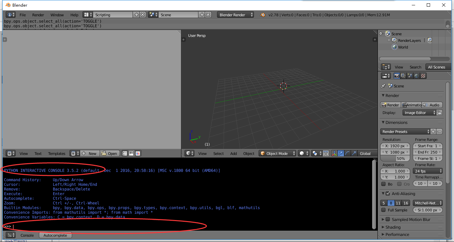The width and height of the screenshot is (454, 242).
Task: Set anti-aliasing samples to 16
Action: click(x=405, y=203)
